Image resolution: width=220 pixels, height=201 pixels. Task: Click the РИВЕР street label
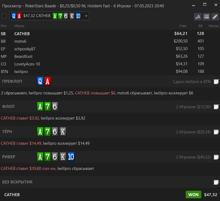pyautogui.click(x=9, y=157)
